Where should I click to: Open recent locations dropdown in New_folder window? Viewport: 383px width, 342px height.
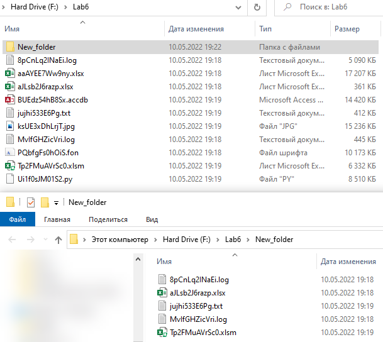point(45,240)
